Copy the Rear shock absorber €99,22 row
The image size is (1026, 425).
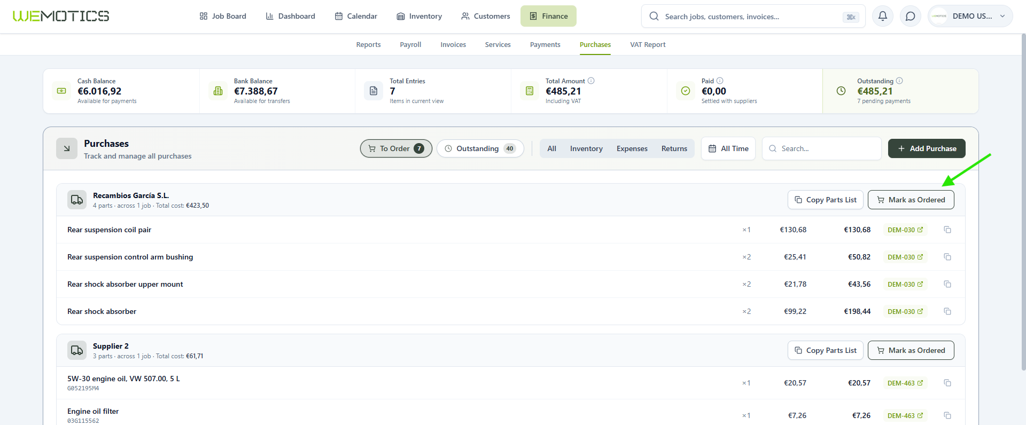click(x=947, y=311)
